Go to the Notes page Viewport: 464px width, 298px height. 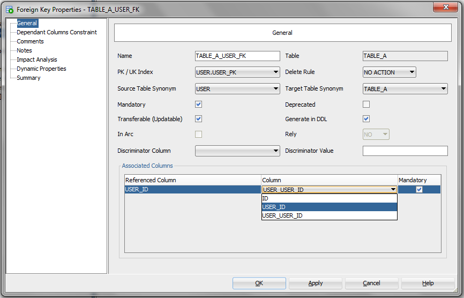(24, 50)
